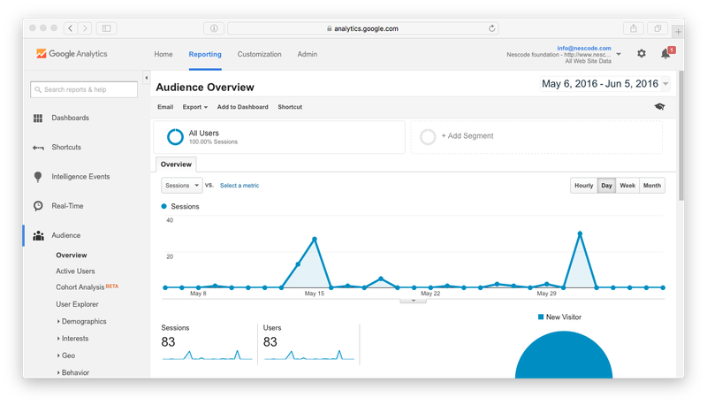Image resolution: width=707 pixels, height=405 pixels.
Task: Select the Reporting tab
Action: (205, 54)
